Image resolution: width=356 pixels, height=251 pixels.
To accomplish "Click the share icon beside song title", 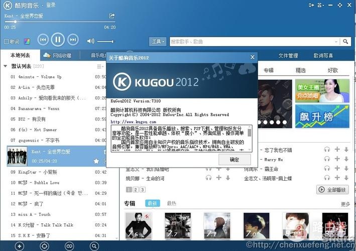I will pyautogui.click(x=111, y=16).
